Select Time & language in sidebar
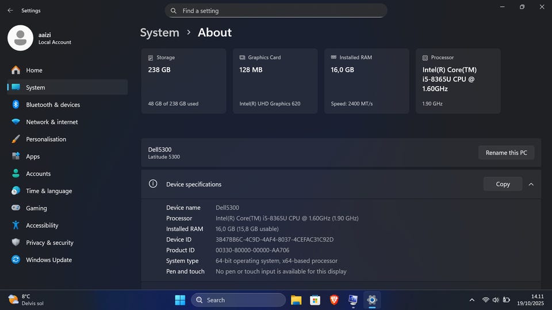 point(49,191)
